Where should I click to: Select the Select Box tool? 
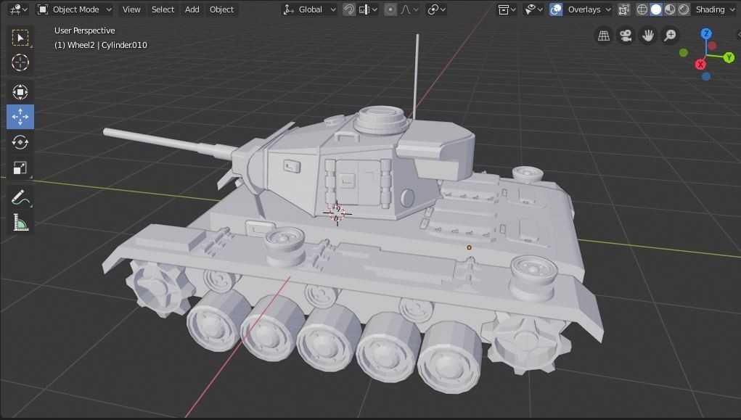pyautogui.click(x=20, y=38)
